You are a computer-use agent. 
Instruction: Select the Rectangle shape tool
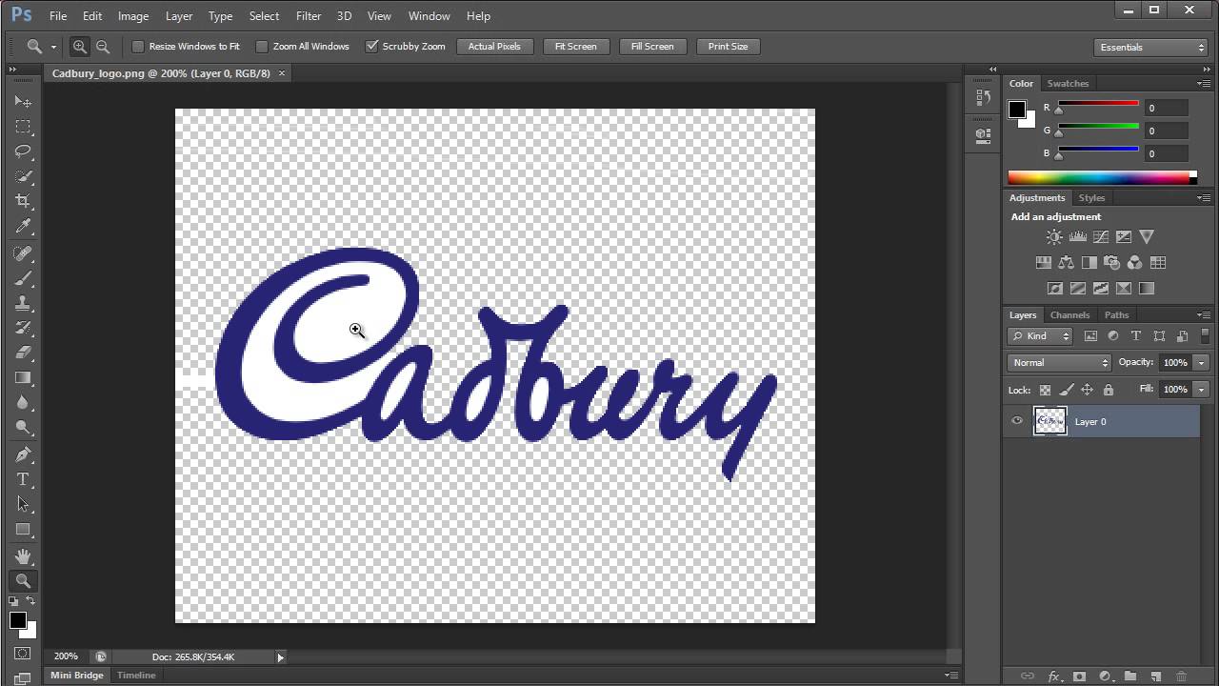24,529
